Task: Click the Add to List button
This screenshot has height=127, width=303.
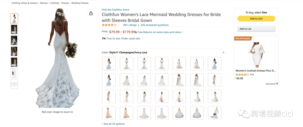Action: pyautogui.click(x=256, y=29)
